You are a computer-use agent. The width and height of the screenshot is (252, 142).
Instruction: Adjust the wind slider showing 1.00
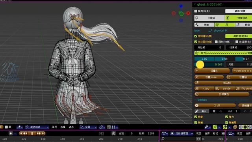point(204,59)
